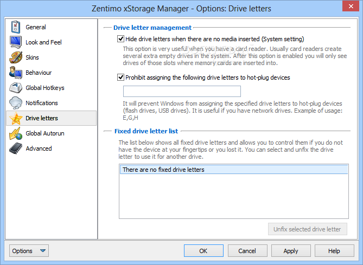Viewport: 363px width, 265px height.
Task: Expand the Options dropdown arrow
Action: (43, 251)
